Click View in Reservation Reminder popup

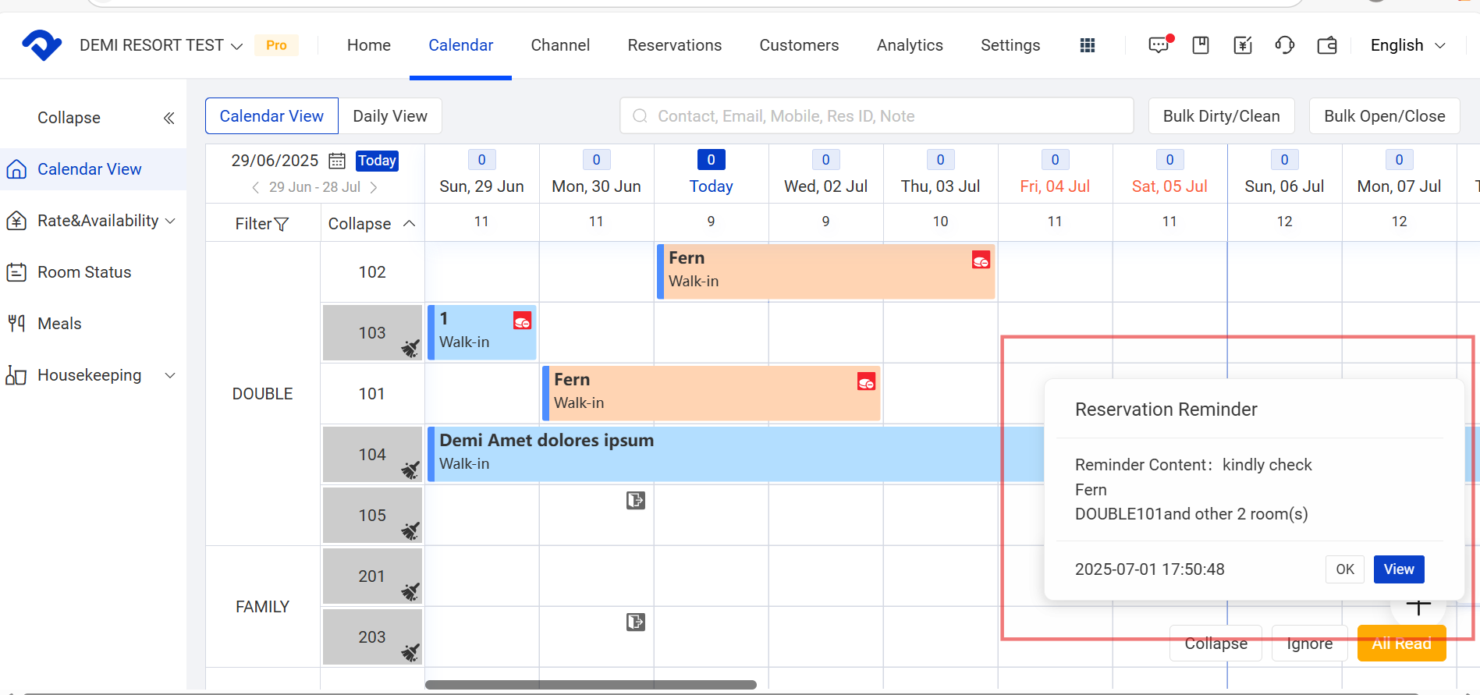(x=1398, y=569)
